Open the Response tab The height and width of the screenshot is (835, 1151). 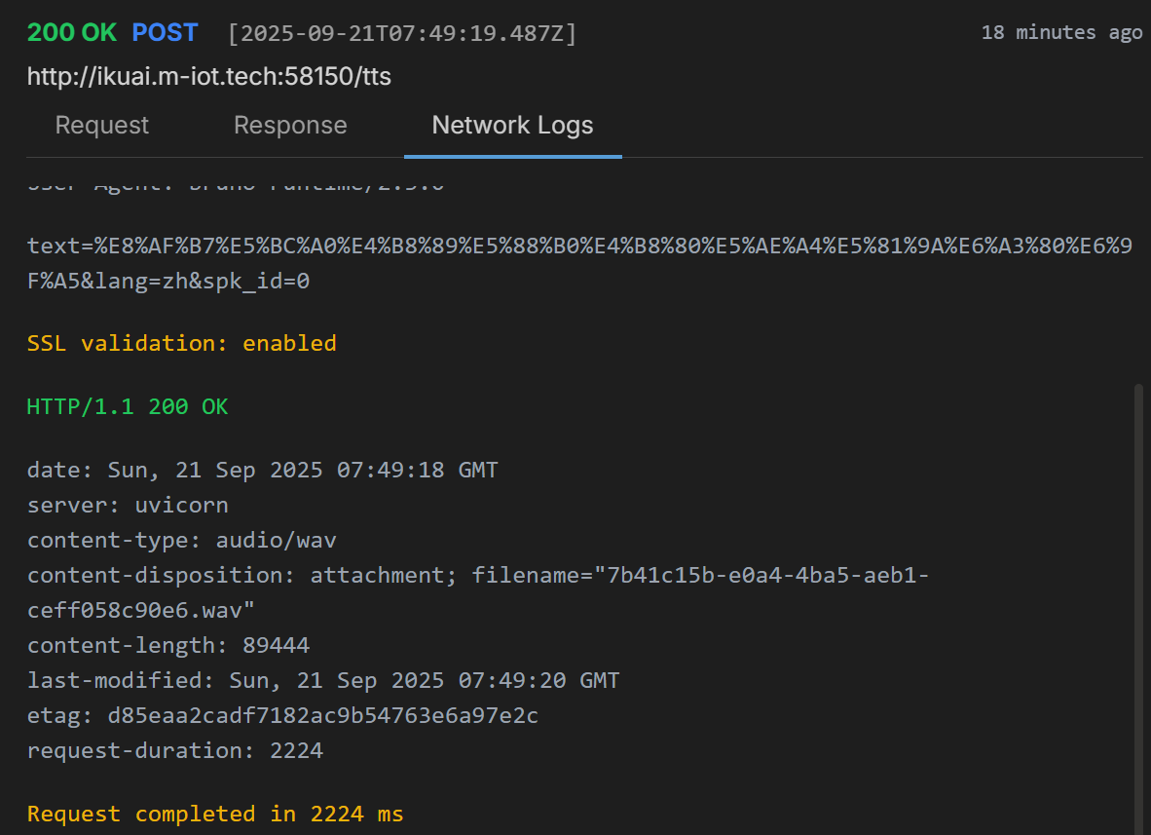[x=290, y=126]
